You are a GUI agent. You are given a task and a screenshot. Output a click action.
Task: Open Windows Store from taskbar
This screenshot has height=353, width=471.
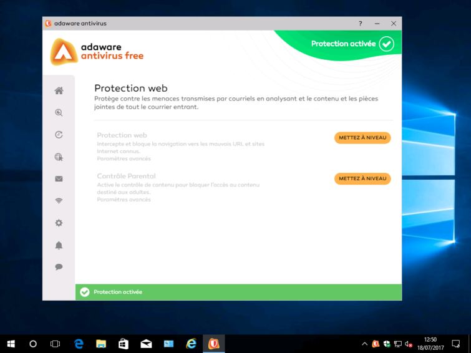coord(124,344)
